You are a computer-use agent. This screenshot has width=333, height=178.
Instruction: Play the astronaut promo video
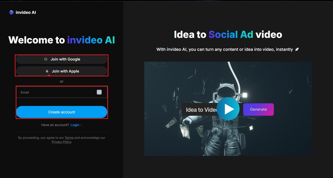228,109
